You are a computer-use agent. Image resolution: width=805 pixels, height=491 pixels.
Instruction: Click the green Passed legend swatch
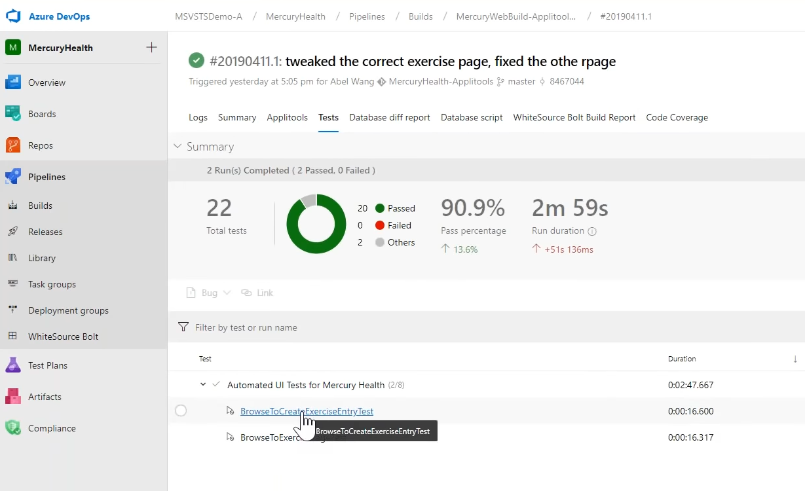click(x=379, y=208)
